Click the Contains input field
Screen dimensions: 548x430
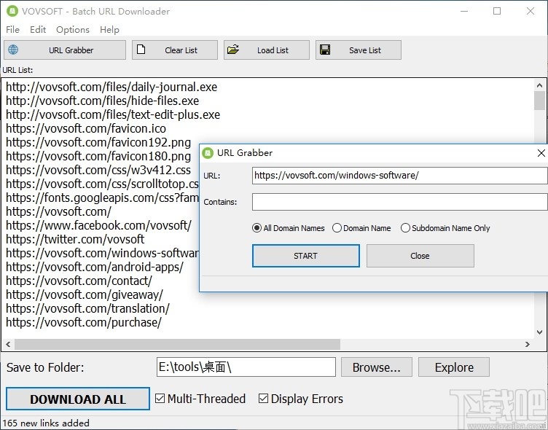[400, 202]
